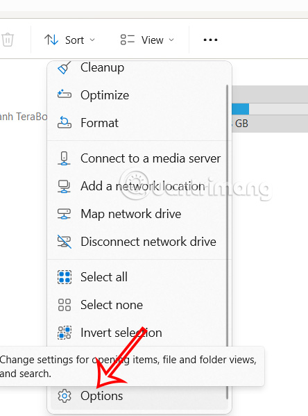Click the Select all icon
This screenshot has width=308, height=416.
[64, 277]
